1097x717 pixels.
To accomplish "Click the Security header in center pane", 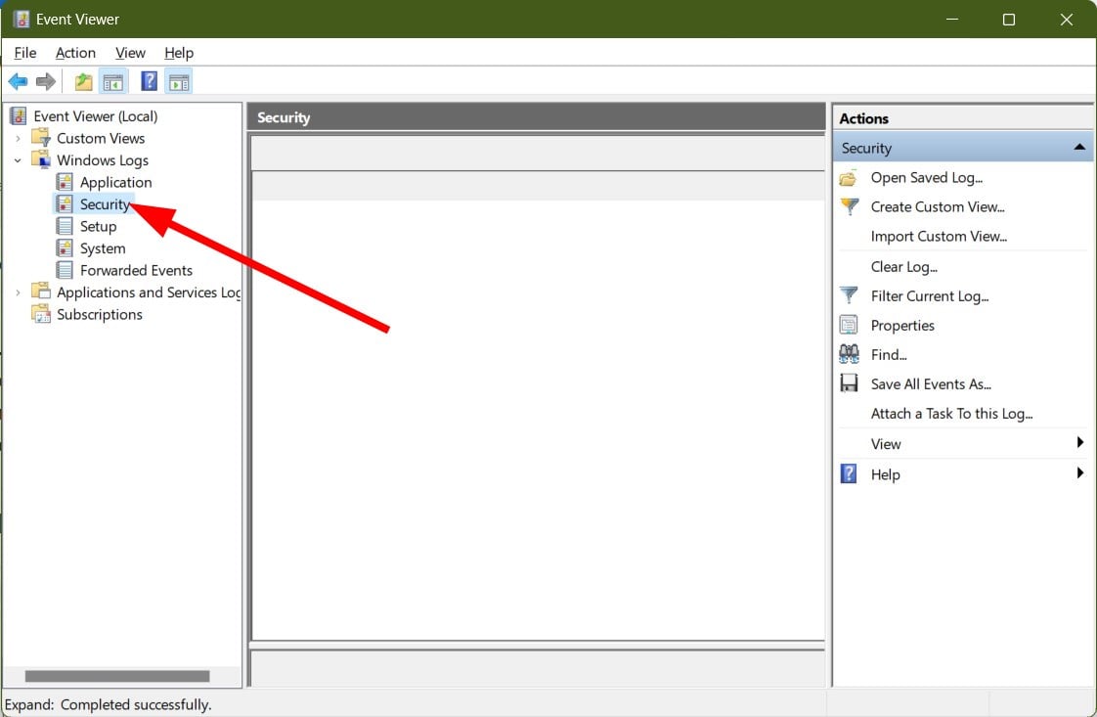I will [284, 117].
